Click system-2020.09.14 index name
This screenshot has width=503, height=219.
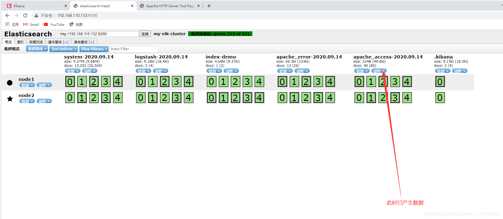[89, 57]
